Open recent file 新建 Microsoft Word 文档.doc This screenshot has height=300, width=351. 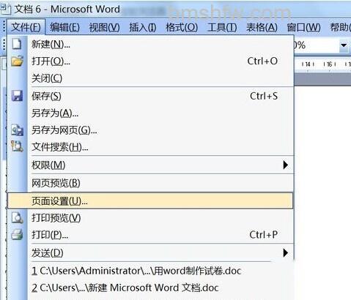click(x=125, y=288)
